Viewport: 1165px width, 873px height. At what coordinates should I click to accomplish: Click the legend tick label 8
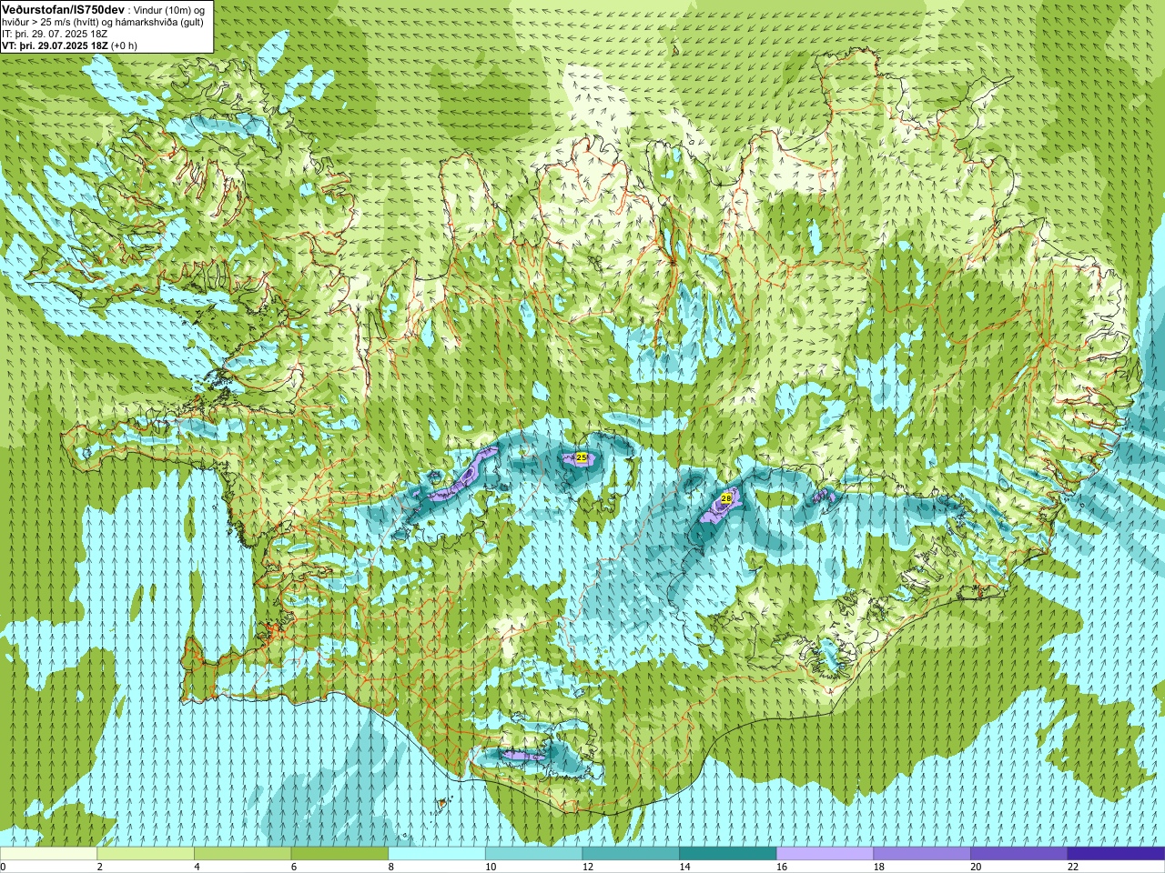click(x=391, y=867)
